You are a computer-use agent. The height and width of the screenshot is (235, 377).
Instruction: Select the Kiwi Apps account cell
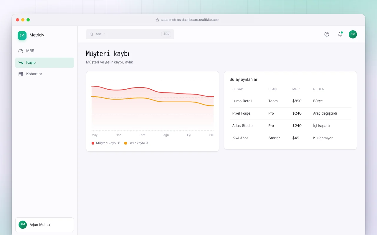click(x=240, y=138)
